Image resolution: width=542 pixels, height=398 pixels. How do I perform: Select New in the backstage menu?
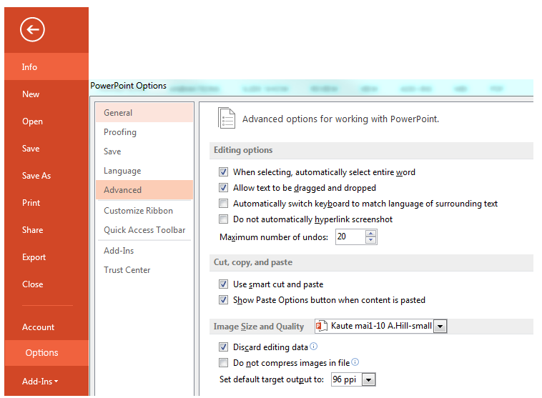tap(46, 94)
